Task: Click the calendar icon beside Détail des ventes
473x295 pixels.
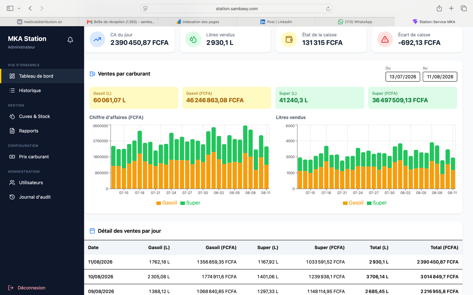Action: pyautogui.click(x=92, y=231)
